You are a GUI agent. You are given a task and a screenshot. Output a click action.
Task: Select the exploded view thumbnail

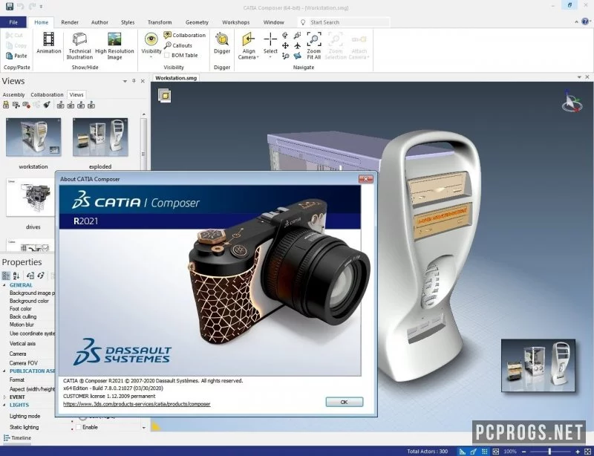(x=100, y=137)
